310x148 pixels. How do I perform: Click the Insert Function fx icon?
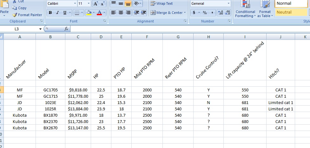pyautogui.click(x=66, y=29)
